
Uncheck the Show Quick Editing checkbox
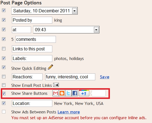pos(4,67)
